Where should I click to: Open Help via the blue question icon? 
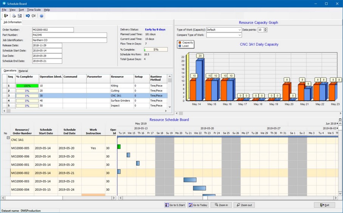click(x=42, y=16)
